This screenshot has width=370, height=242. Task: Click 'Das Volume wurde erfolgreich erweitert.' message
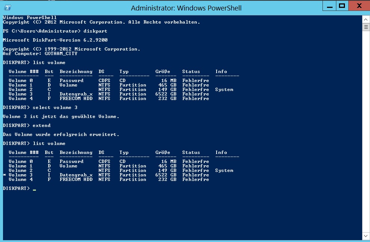61,134
